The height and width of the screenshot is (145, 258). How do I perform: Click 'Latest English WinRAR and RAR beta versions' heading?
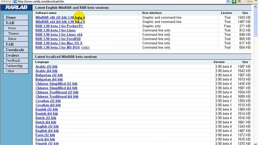click(72, 8)
